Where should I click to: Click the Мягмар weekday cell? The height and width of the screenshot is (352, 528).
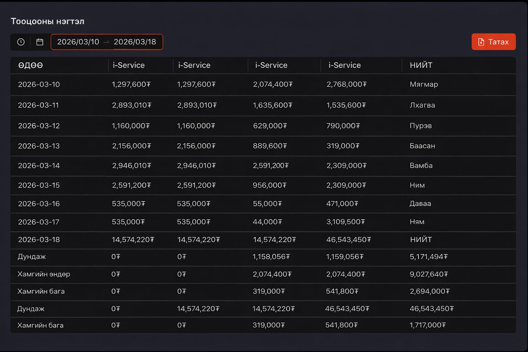(x=424, y=85)
